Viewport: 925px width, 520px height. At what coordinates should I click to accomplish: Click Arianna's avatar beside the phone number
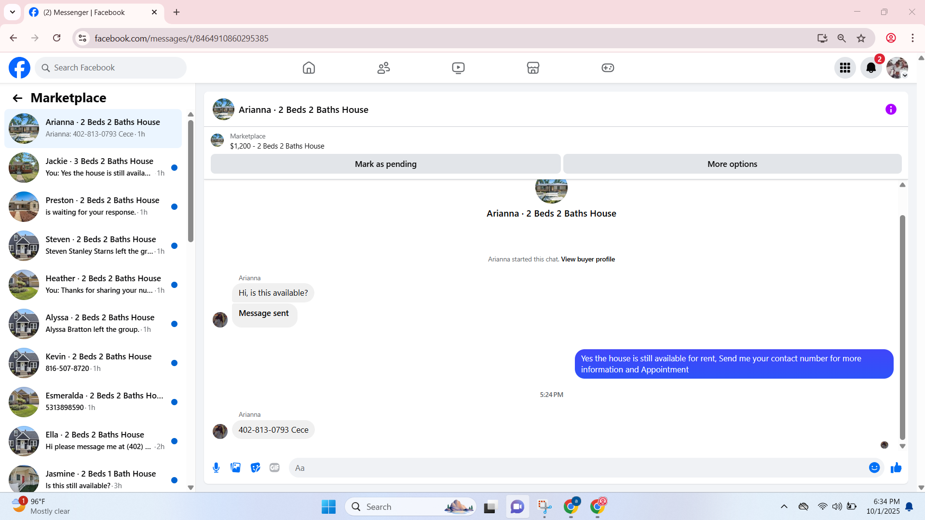coord(220,431)
